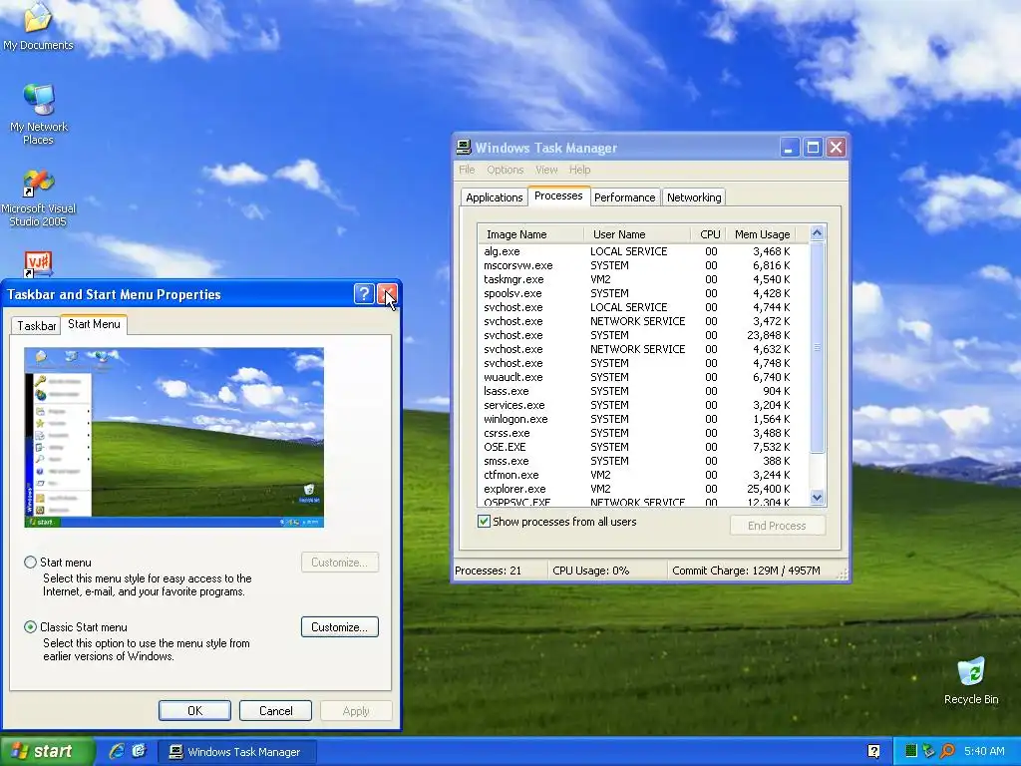
Task: Open the View menu in Task Manager
Action: 545,170
